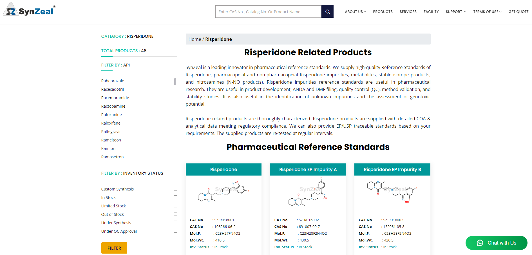Select Racecadotril in API filter list
This screenshot has width=532, height=255.
pos(112,89)
